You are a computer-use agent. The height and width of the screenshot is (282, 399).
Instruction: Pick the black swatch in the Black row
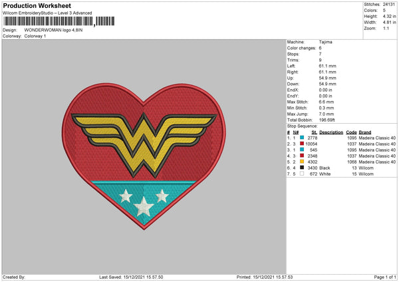[x=302, y=168]
